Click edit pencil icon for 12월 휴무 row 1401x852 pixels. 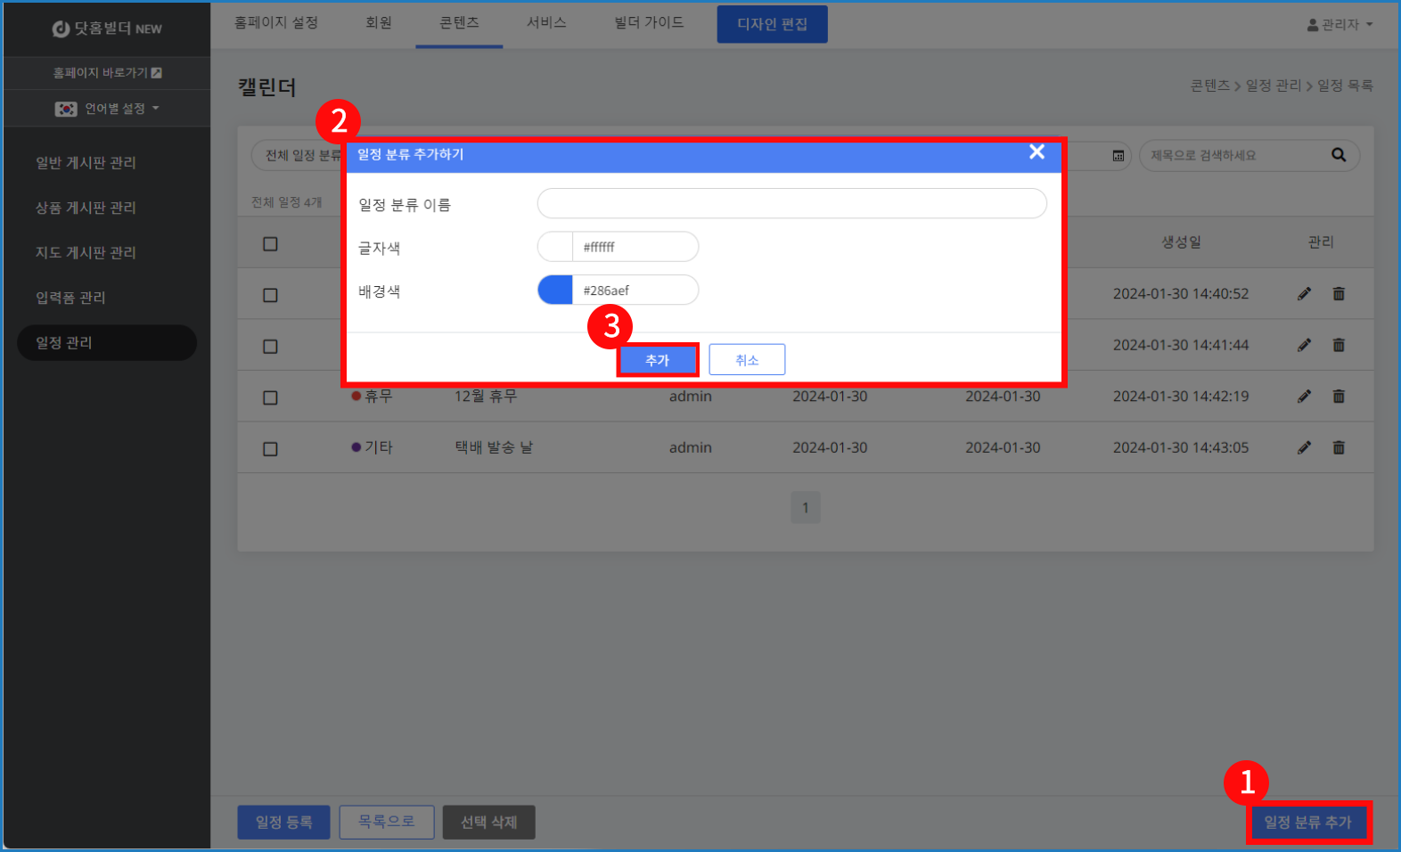(x=1304, y=397)
